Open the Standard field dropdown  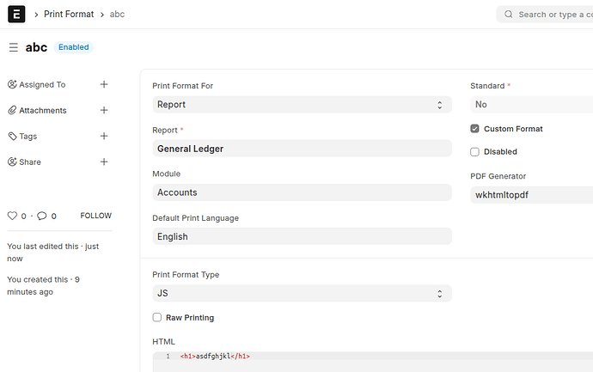click(x=531, y=104)
